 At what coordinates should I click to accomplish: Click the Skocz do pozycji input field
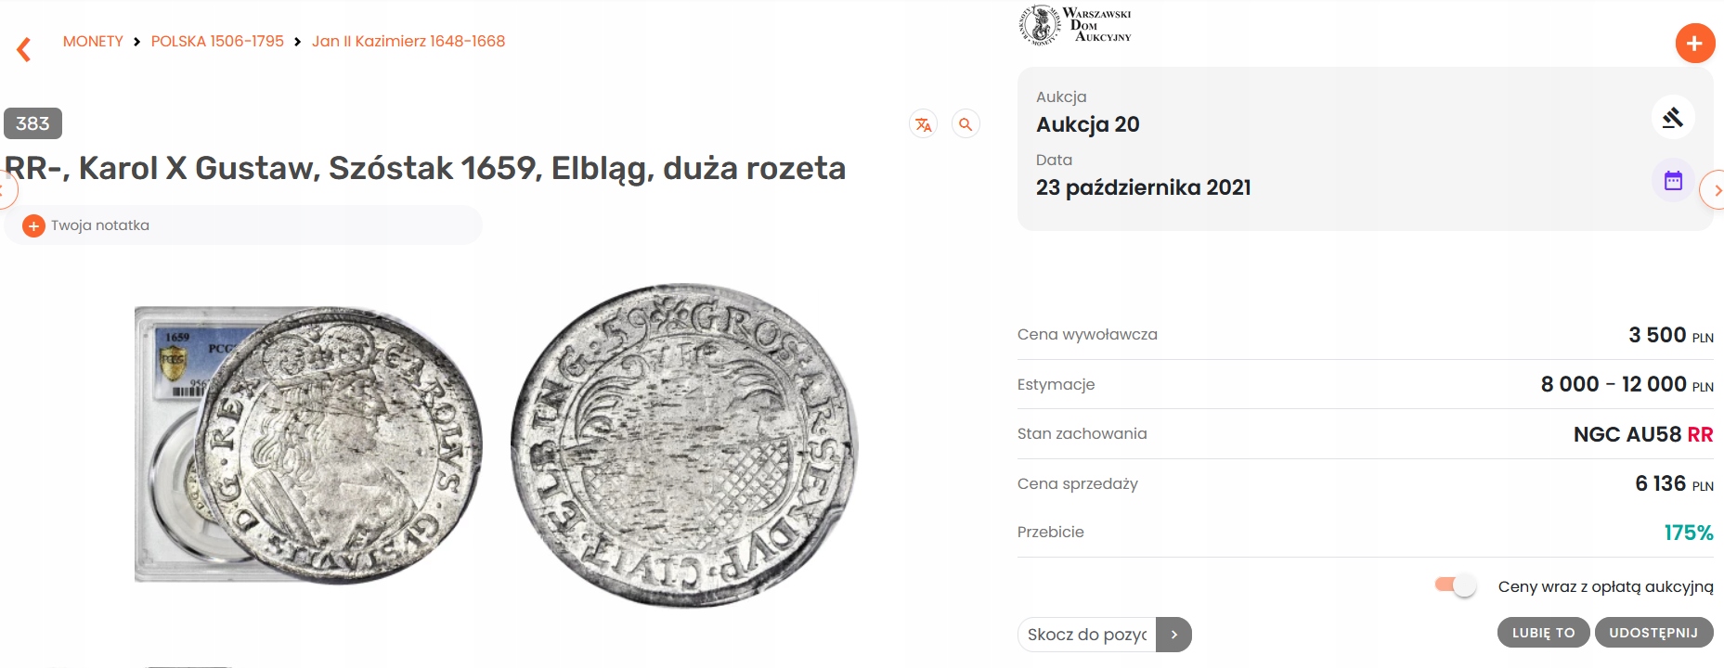pos(1087,635)
